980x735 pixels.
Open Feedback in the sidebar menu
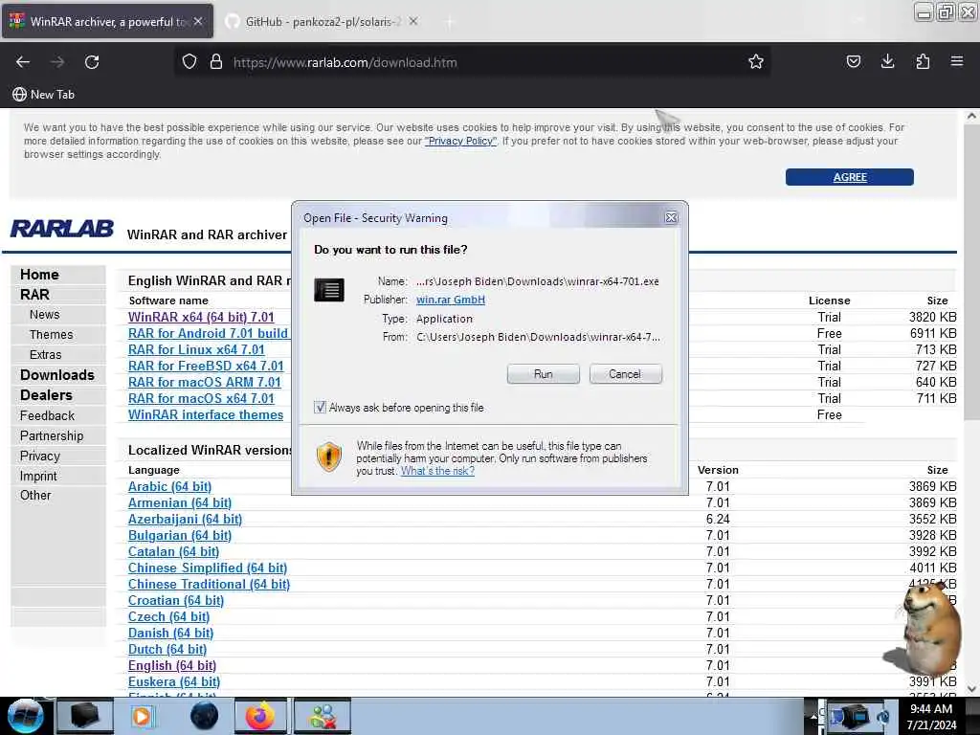(47, 415)
